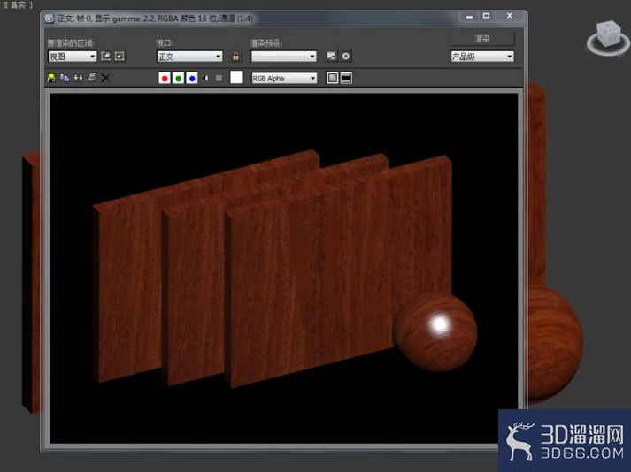
Task: Maximize the rendered frame window
Action: click(486, 16)
